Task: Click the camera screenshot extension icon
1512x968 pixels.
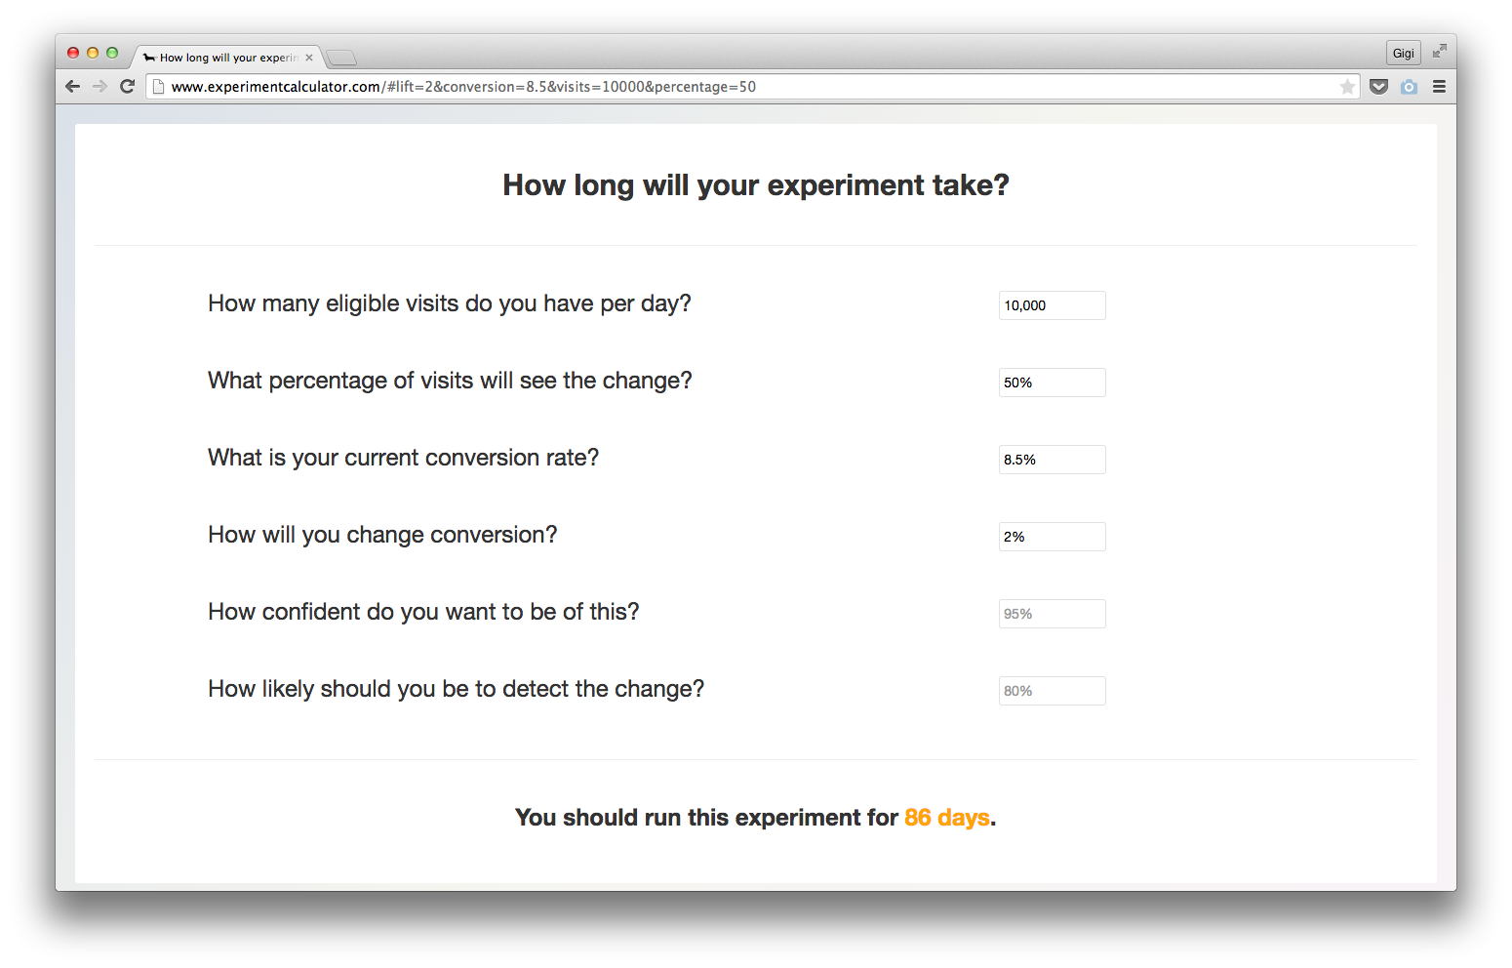Action: click(1409, 87)
